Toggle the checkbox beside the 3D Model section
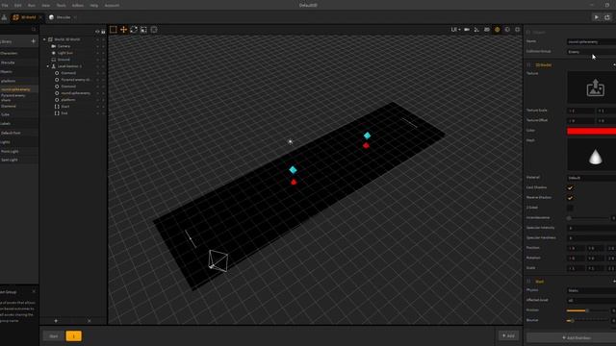This screenshot has height=346, width=616. pyautogui.click(x=528, y=65)
